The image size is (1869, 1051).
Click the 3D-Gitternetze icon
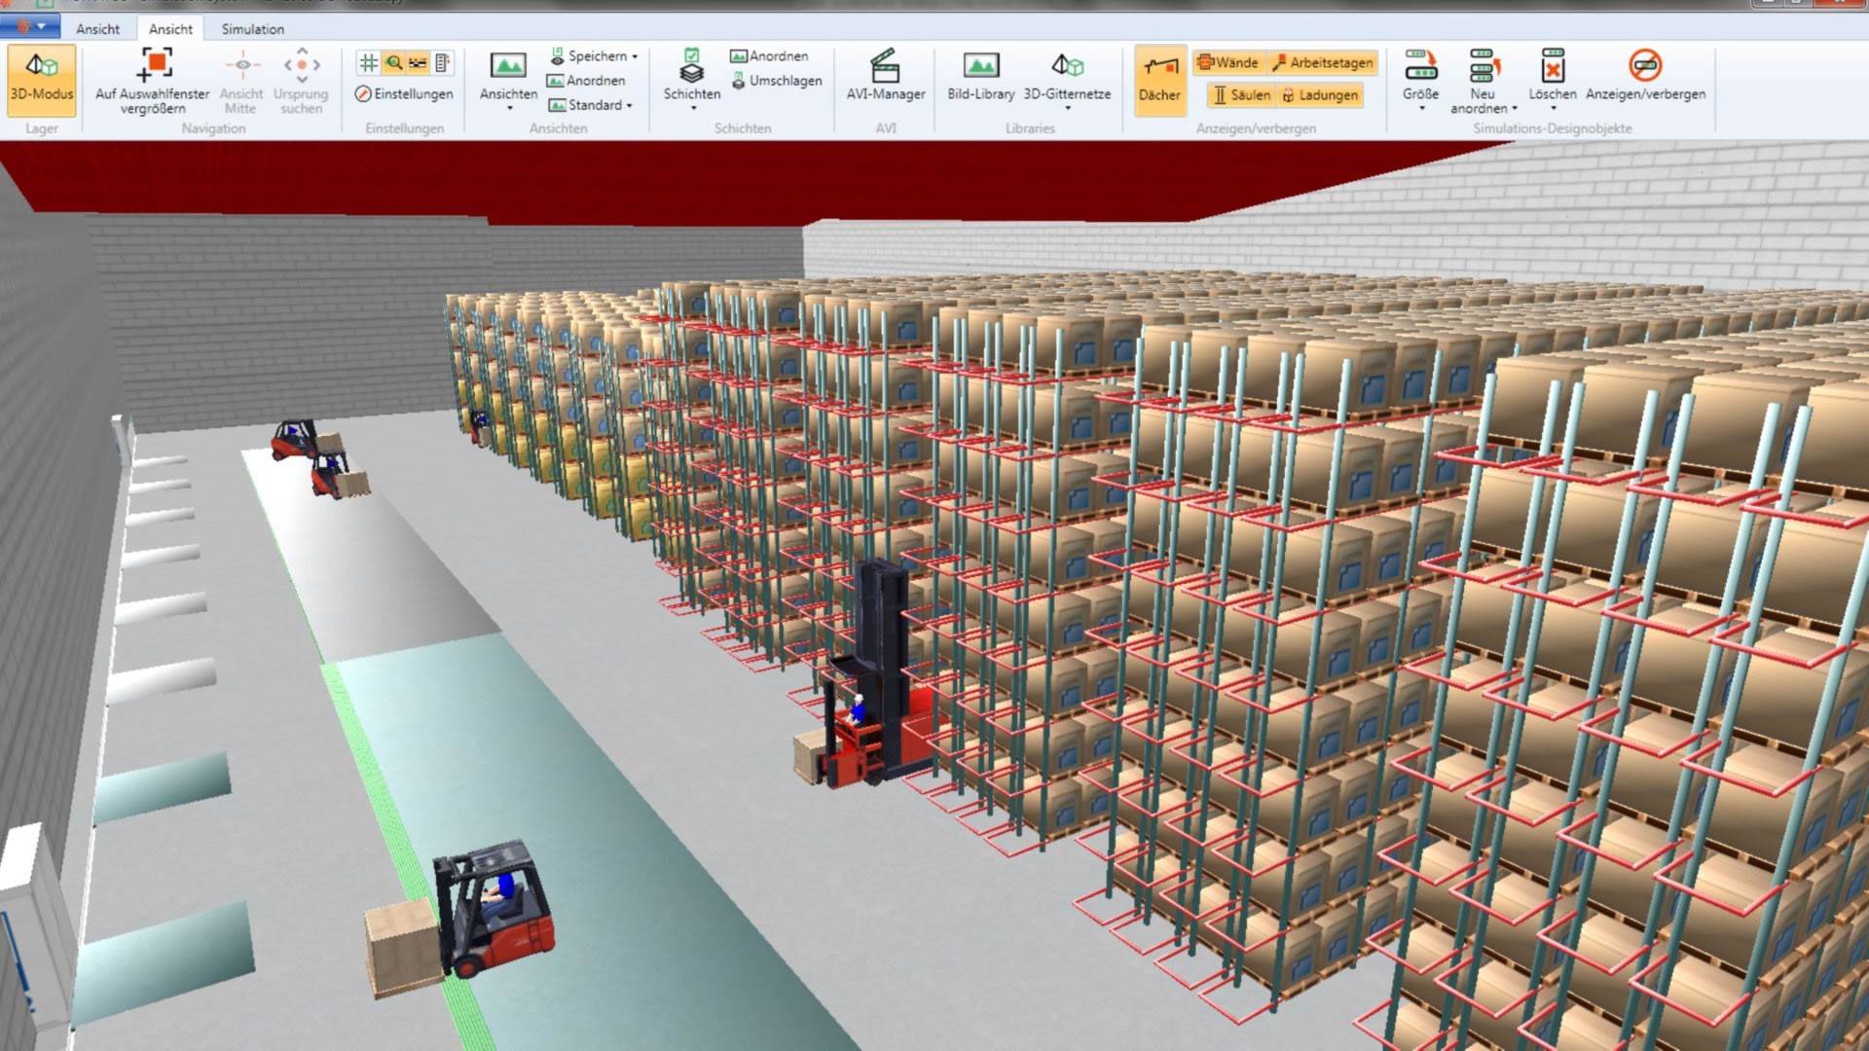[x=1067, y=66]
